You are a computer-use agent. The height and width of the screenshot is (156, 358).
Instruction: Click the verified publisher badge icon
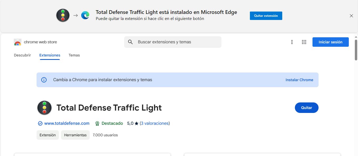pos(40,123)
